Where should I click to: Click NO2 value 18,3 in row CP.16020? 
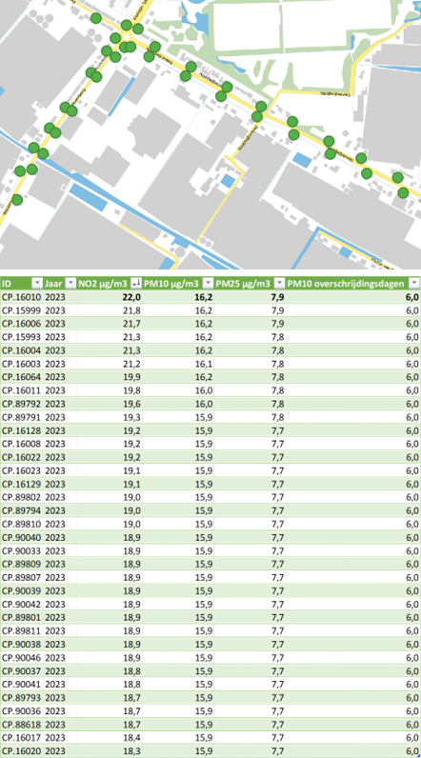tap(133, 750)
